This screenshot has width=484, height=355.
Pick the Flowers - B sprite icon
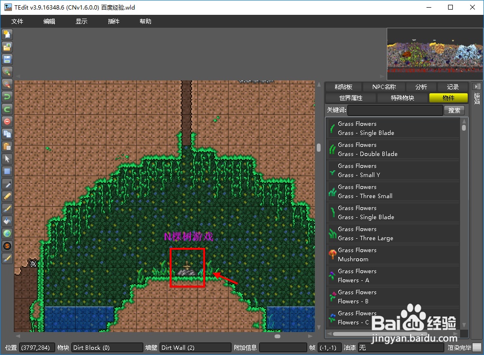(x=333, y=297)
